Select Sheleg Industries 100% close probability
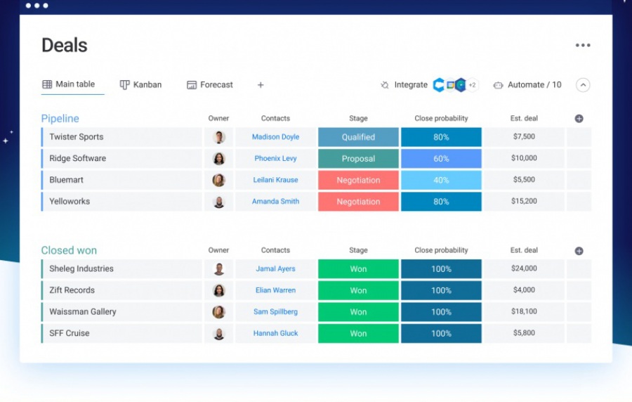 coord(441,269)
